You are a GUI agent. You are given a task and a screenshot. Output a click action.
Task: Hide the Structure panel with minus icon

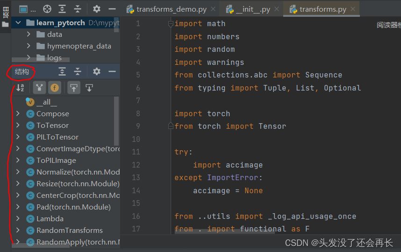pyautogui.click(x=112, y=71)
